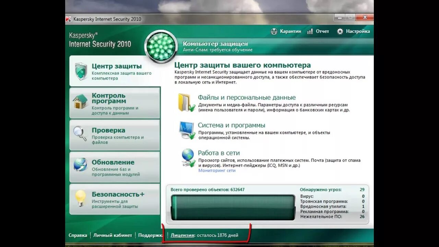Click the 'Нежелательное ПО' threat row

(x=332, y=217)
